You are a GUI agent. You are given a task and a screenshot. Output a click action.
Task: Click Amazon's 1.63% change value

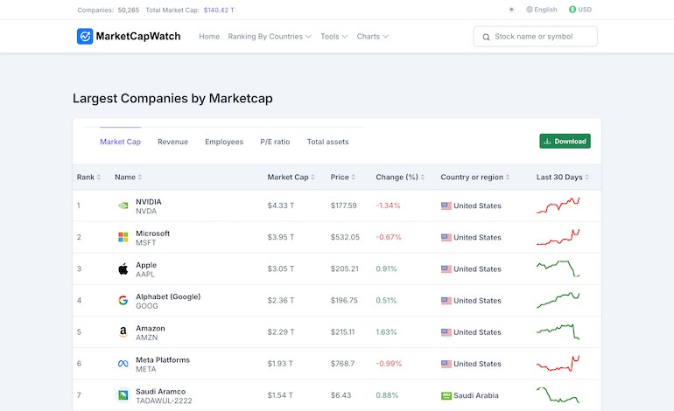click(x=386, y=332)
